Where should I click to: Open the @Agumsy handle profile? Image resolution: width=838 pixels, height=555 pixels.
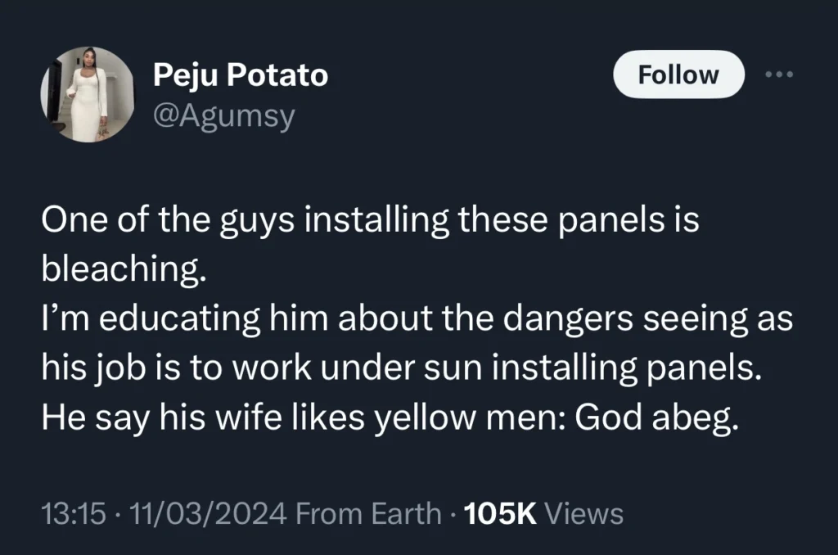point(223,115)
